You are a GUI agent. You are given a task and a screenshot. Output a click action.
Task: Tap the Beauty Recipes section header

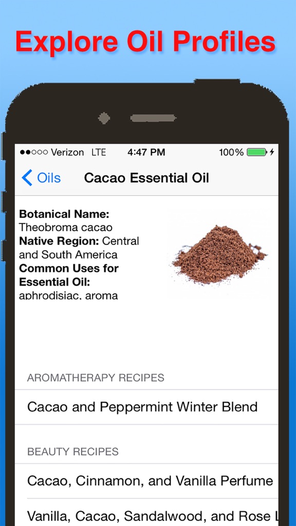pyautogui.click(x=73, y=452)
